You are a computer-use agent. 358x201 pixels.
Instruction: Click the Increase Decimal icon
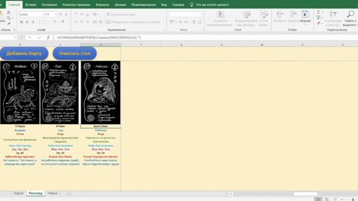[194, 22]
